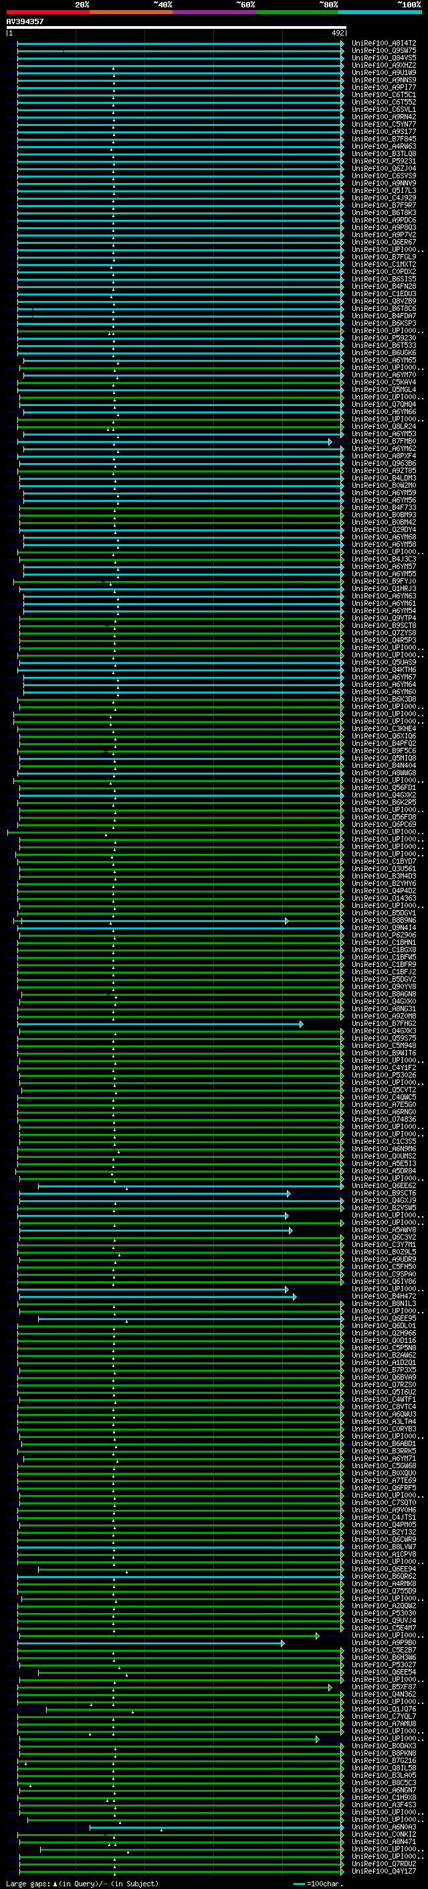
Task: Select the UniRef100_B6T8K3 label
Action: (384, 212)
